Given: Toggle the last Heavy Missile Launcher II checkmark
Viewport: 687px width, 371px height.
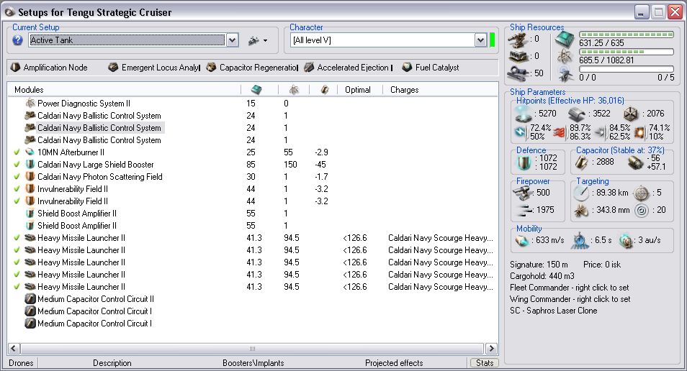Looking at the screenshot, I should point(17,287).
